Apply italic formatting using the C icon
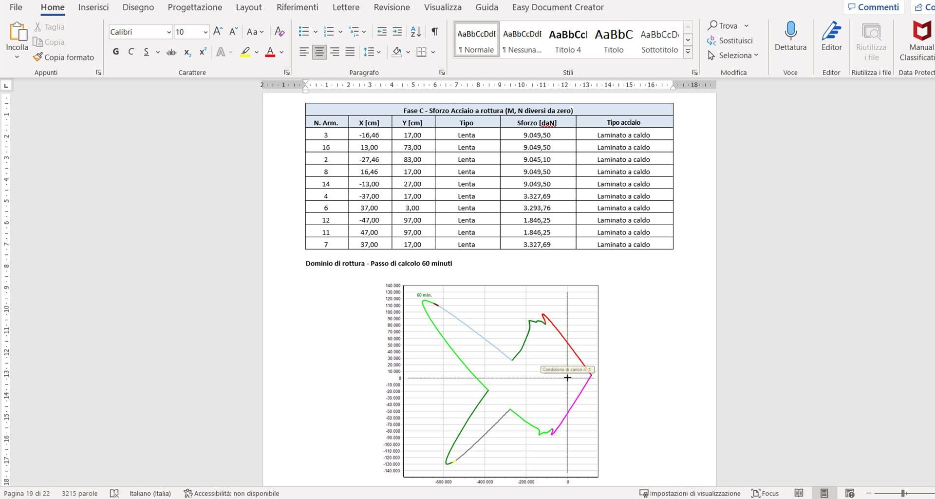The width and height of the screenshot is (935, 499). click(131, 51)
